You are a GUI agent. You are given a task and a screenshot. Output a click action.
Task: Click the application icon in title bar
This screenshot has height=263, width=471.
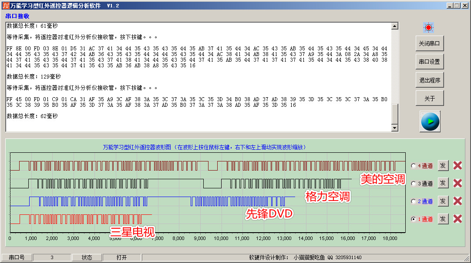pos(6,6)
